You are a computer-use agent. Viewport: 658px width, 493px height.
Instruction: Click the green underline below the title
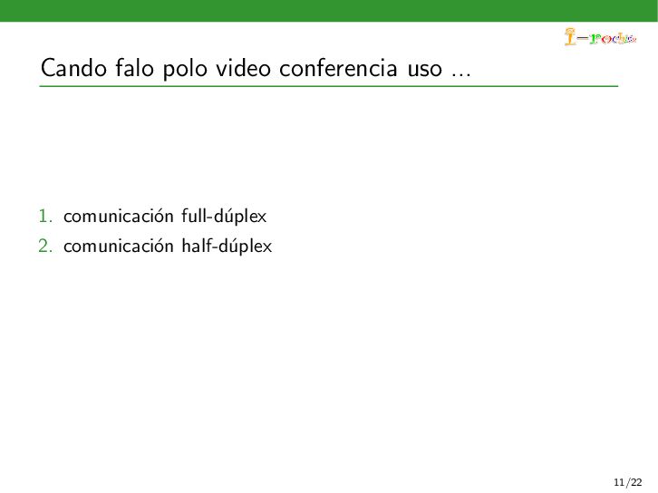329,86
